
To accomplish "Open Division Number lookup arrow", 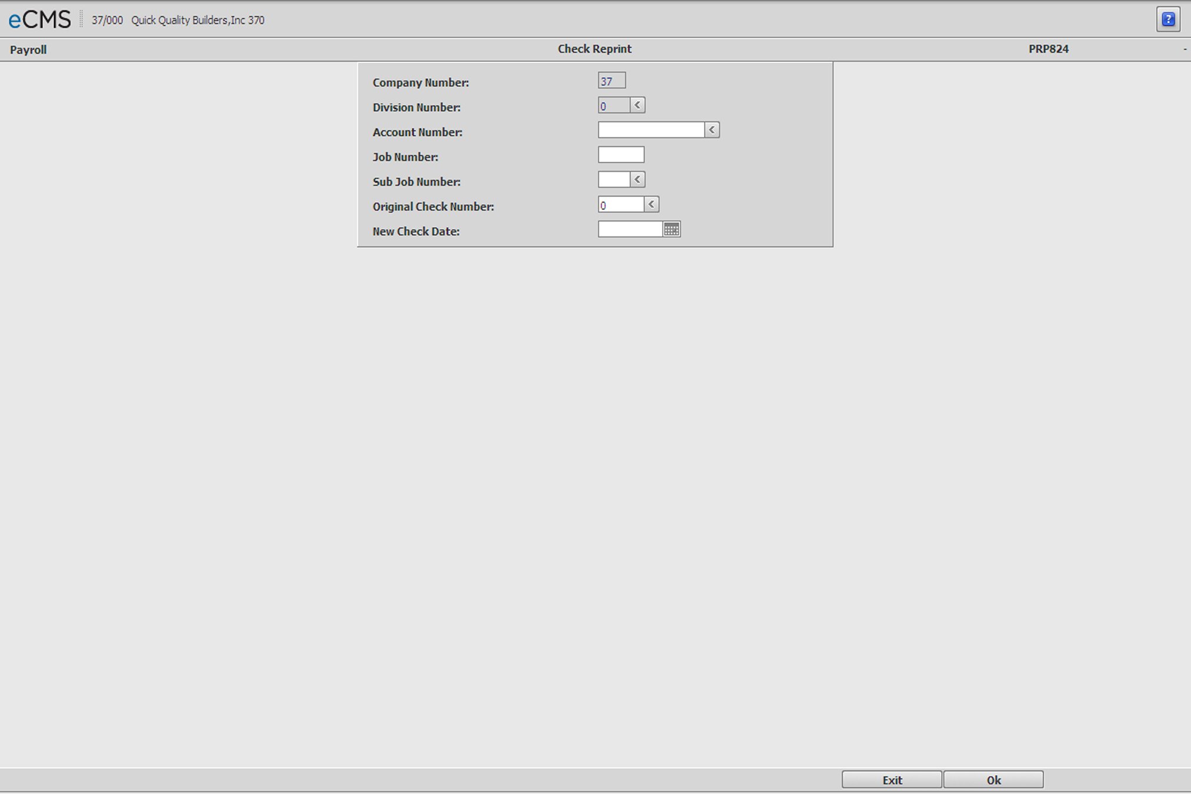I will click(x=637, y=105).
